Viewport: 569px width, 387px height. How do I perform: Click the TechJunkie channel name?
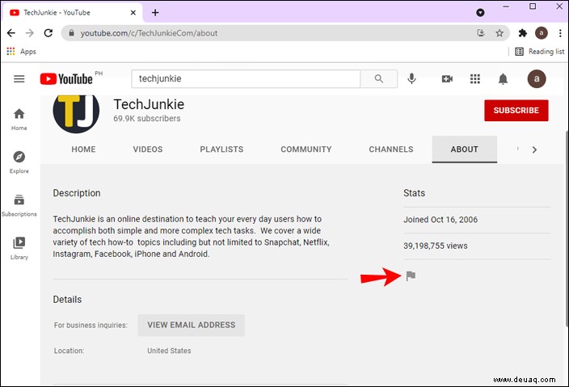149,104
